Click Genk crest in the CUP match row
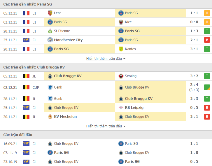This screenshot has height=166, width=212. [x=50, y=87]
